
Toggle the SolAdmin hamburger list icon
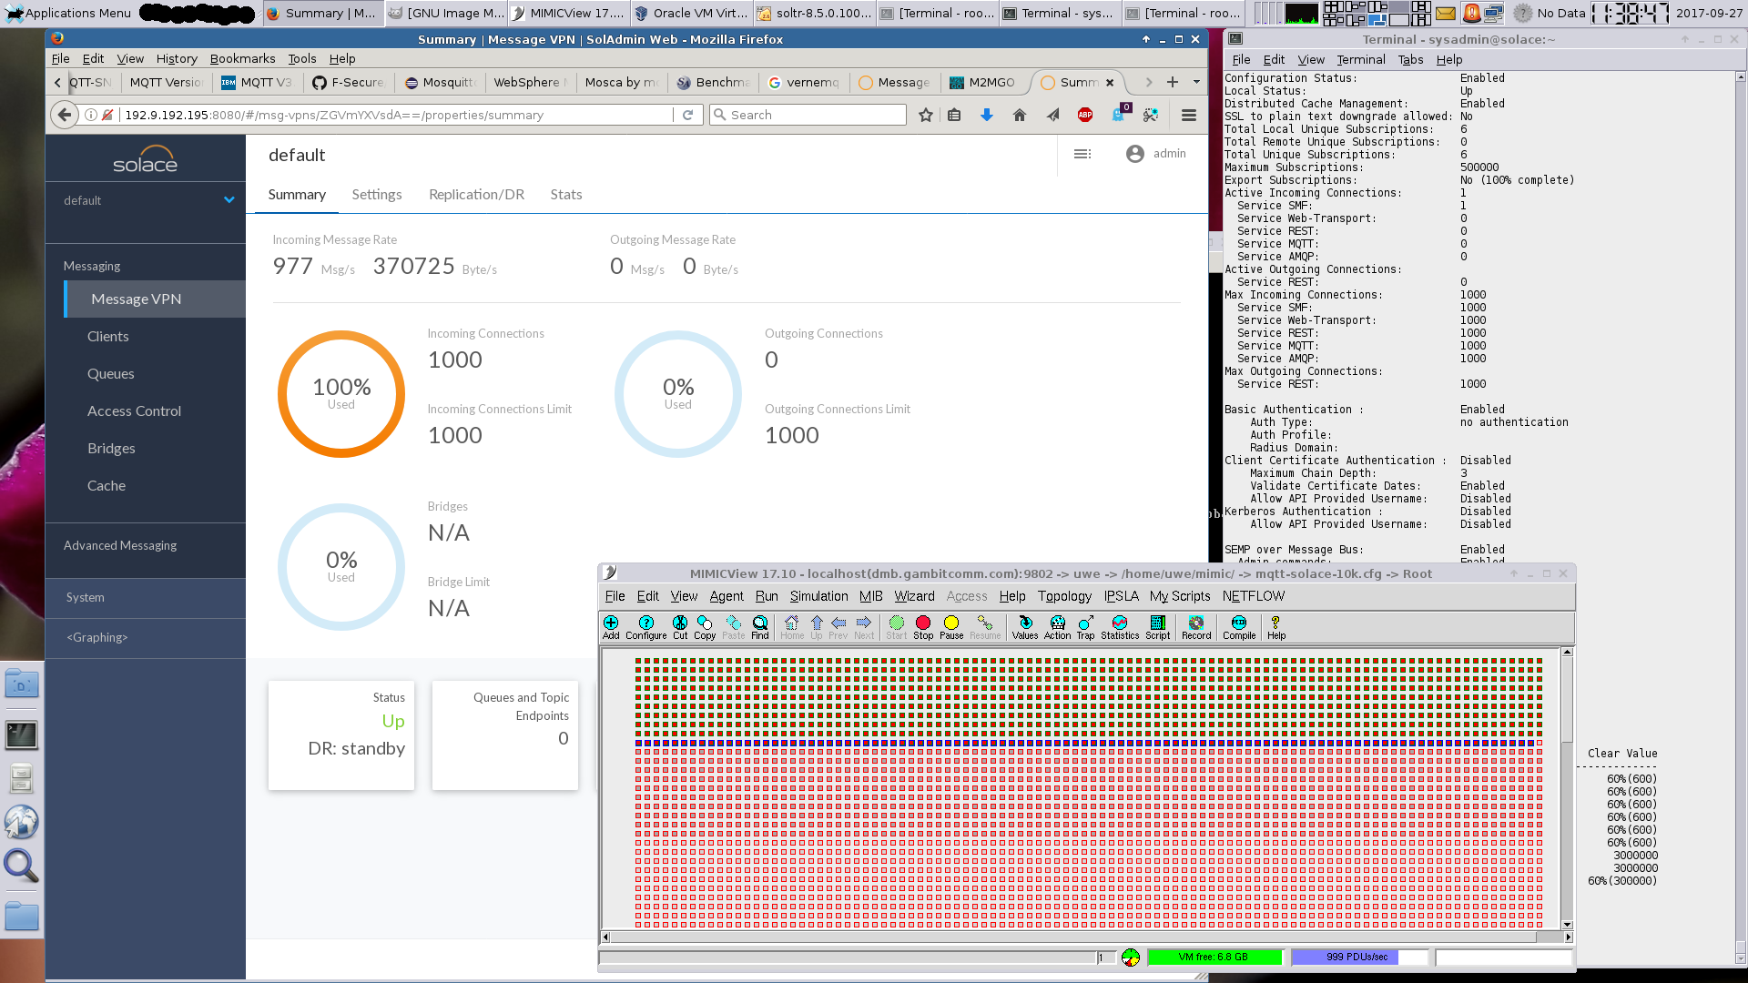(1082, 154)
